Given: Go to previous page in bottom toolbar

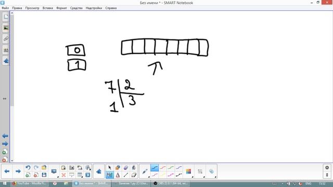Looking at the screenshot, I should click(7, 171).
